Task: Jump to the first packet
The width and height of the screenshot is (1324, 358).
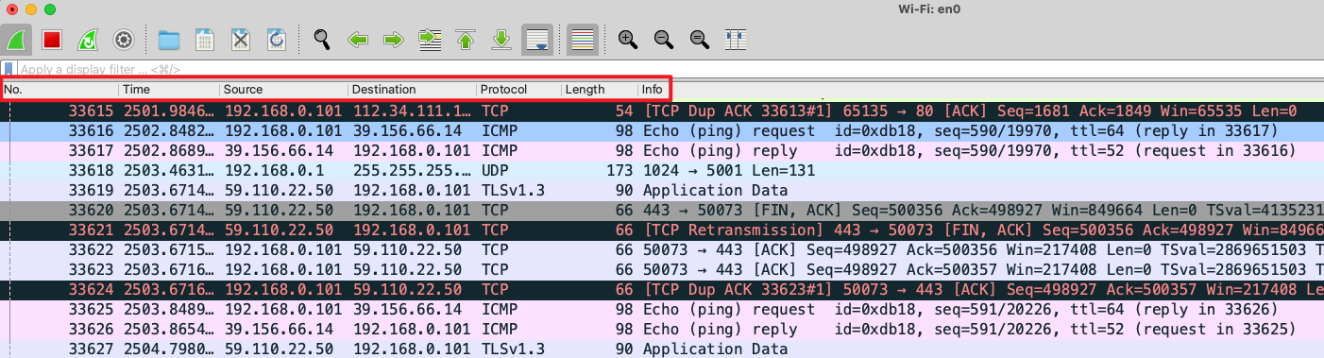Action: pos(466,40)
